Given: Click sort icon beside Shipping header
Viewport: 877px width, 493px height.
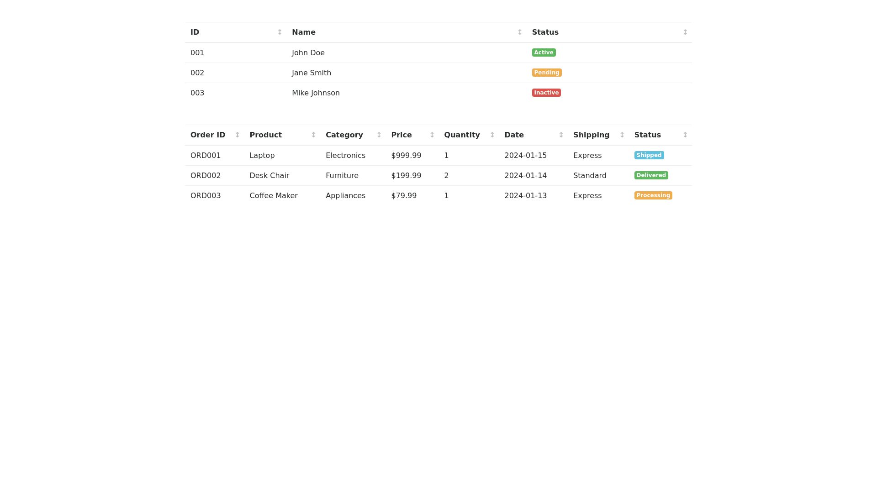Looking at the screenshot, I should point(622,135).
